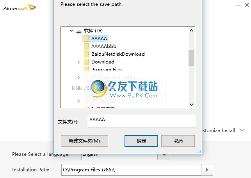Image resolution: width=251 pixels, height=178 pixels.
Task: Click the folder tree scrollbar down arrow
Action: click(x=191, y=105)
